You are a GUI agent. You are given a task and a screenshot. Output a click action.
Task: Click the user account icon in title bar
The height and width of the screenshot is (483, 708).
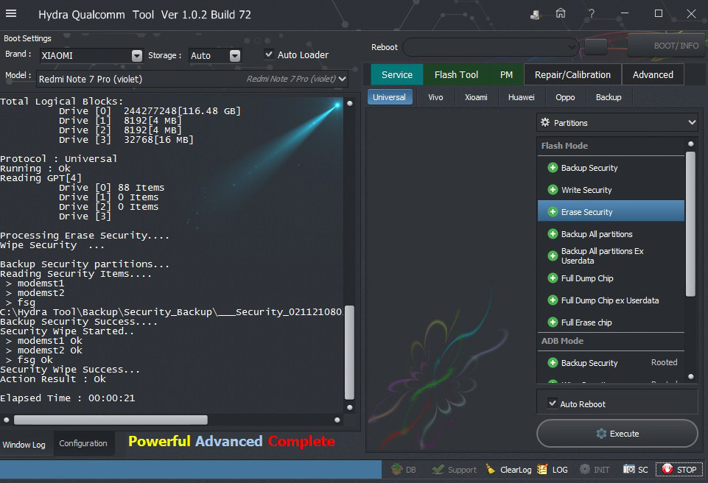click(534, 14)
